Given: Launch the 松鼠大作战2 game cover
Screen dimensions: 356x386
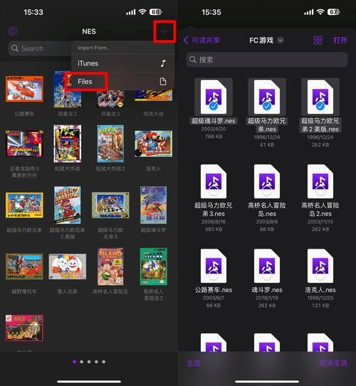Looking at the screenshot, I should coord(110,144).
